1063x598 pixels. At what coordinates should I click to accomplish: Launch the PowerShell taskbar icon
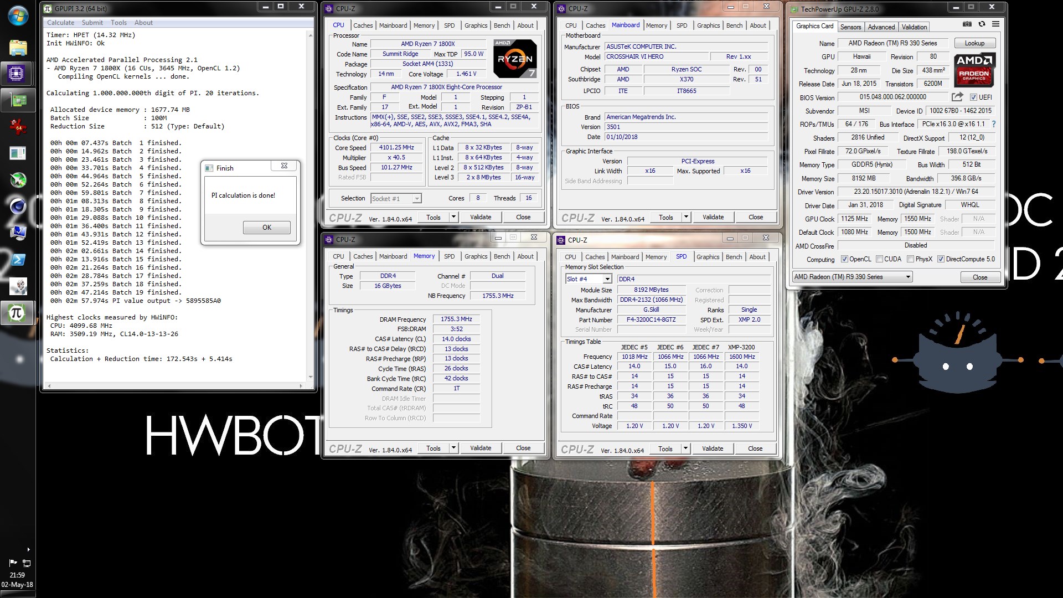[18, 260]
